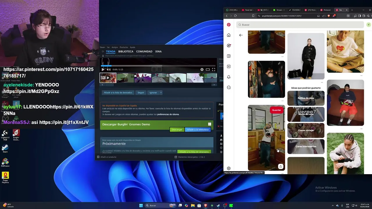Reload the browser page
372x209 pixels.
click(x=235, y=16)
